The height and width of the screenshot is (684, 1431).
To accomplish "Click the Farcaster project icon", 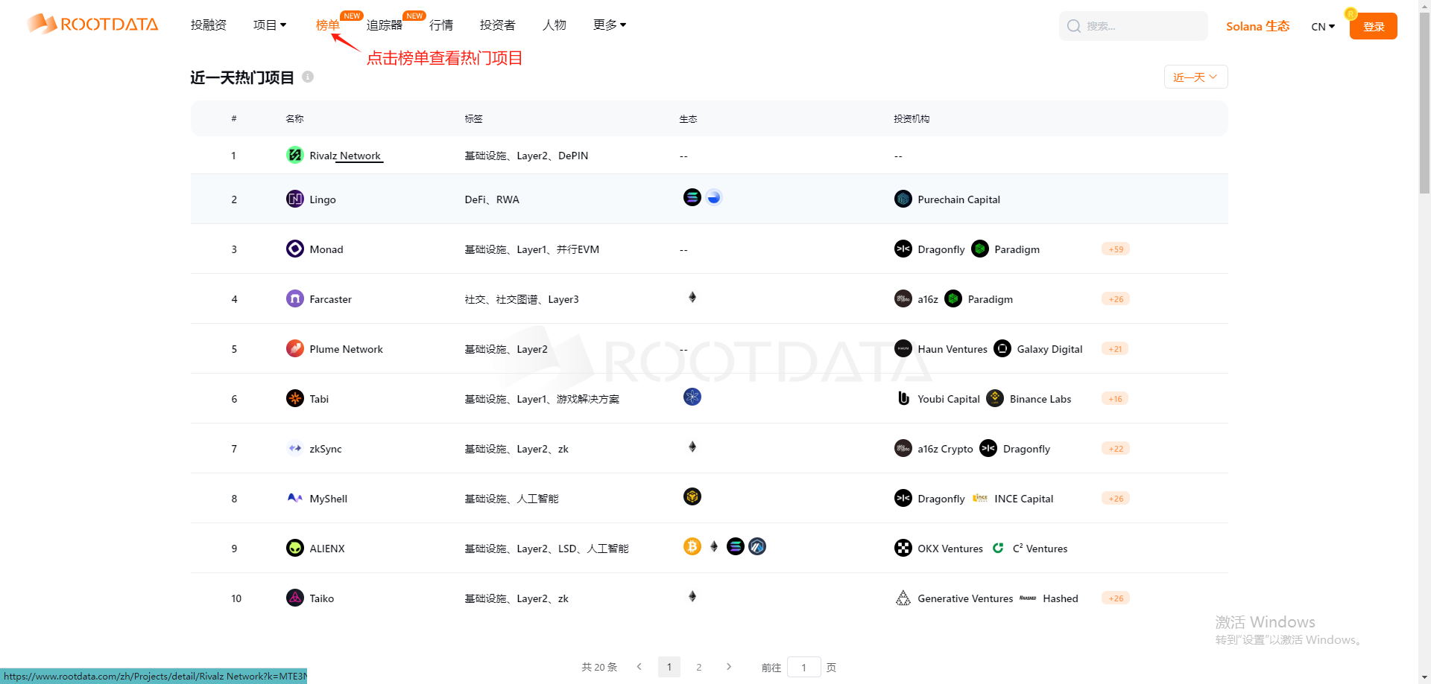I will 295,298.
